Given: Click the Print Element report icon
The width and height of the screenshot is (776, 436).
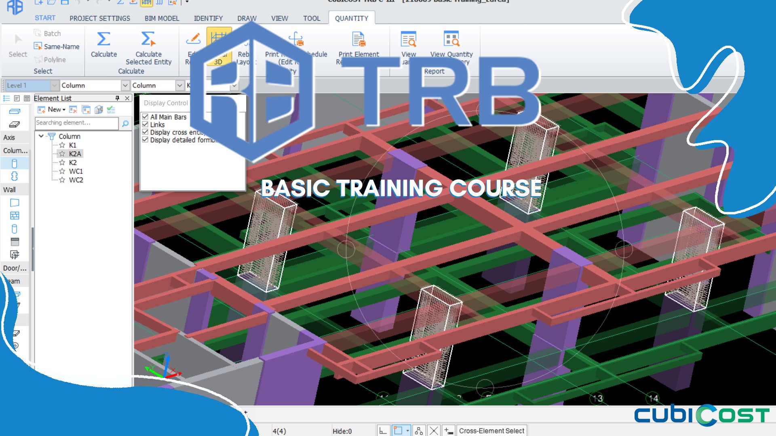Looking at the screenshot, I should [358, 39].
